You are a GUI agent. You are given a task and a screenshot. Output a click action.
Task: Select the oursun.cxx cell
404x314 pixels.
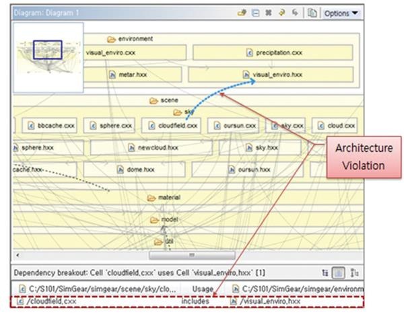233,126
